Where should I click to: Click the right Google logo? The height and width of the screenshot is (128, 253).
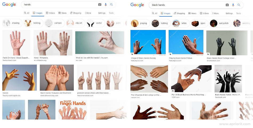(x=137, y=5)
